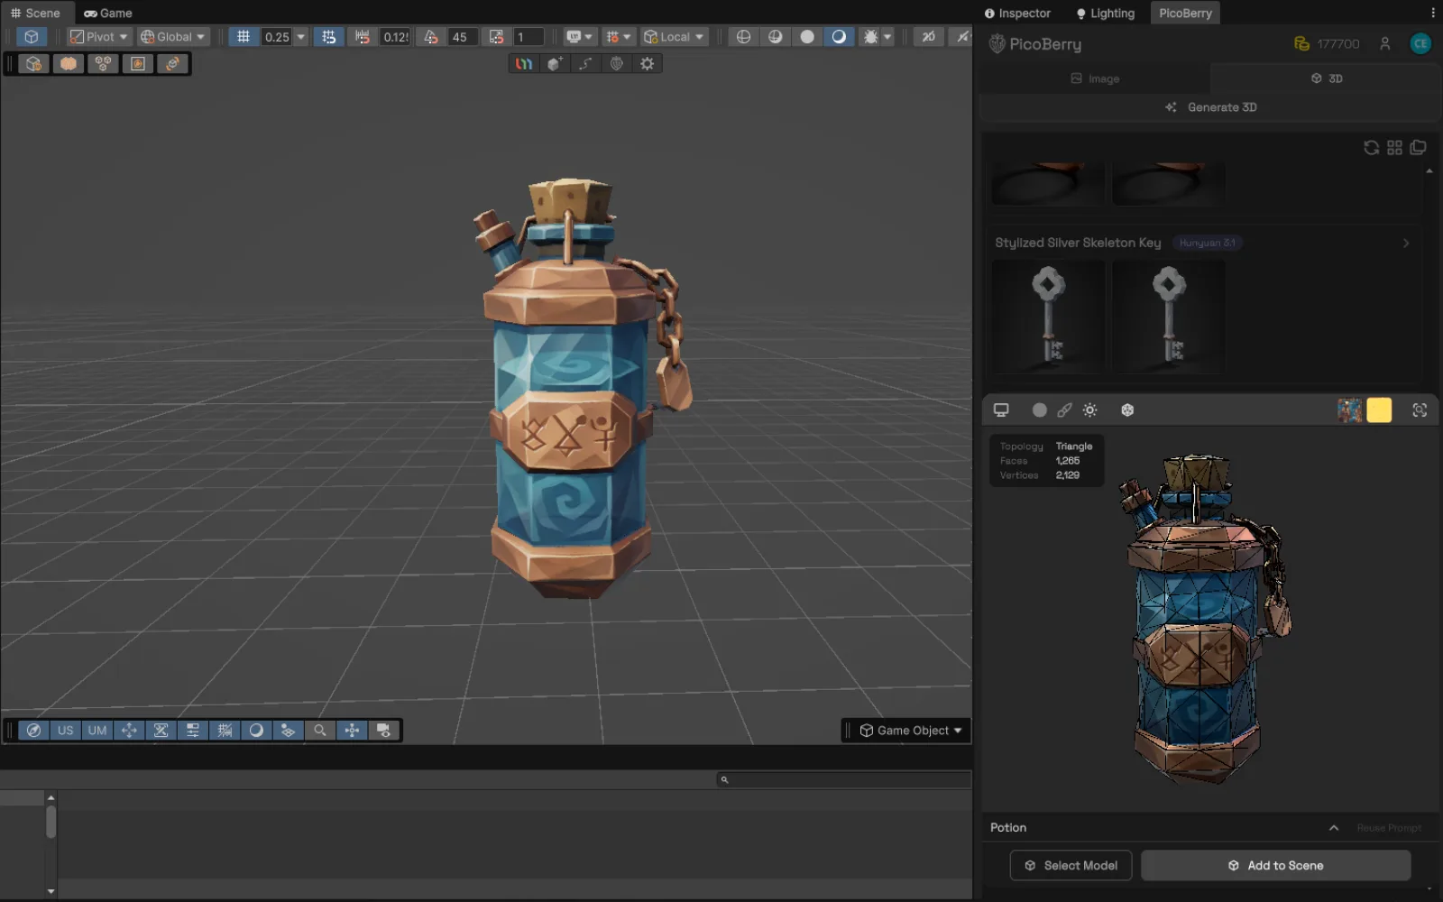Click the add-cube icon in center toolbar
This screenshot has height=902, width=1443.
coord(555,64)
